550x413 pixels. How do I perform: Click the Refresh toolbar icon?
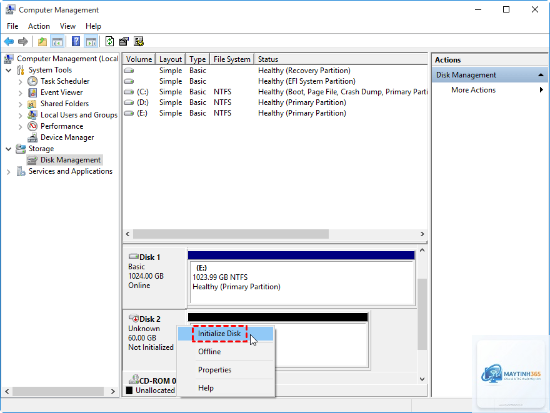(109, 42)
